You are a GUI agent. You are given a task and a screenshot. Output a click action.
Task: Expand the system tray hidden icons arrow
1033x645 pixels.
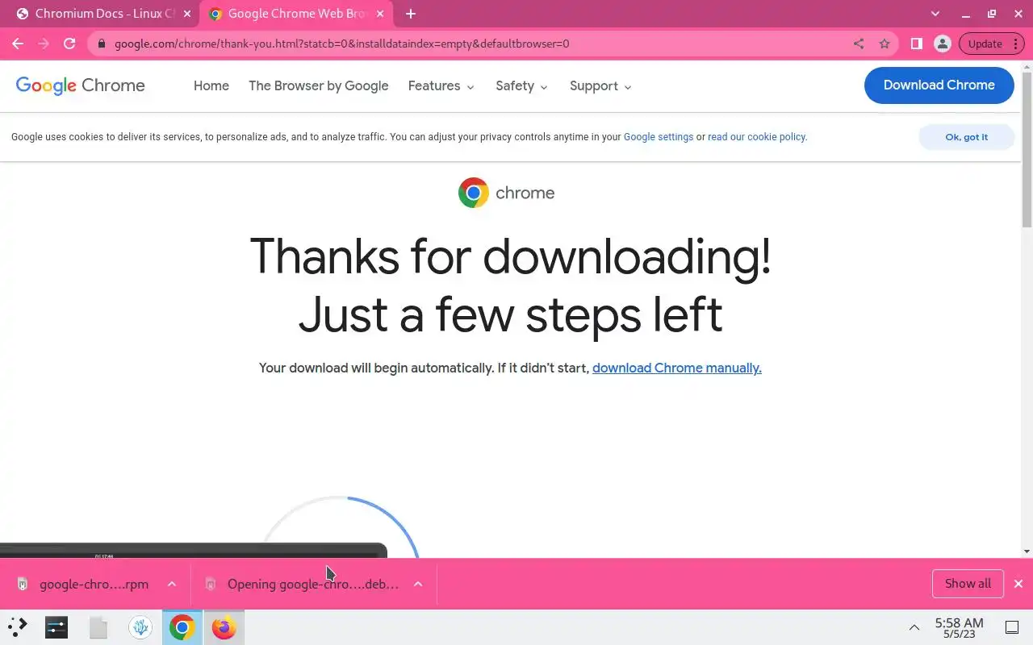click(x=914, y=627)
